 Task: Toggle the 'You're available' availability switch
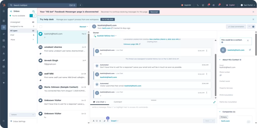[x=33, y=16]
